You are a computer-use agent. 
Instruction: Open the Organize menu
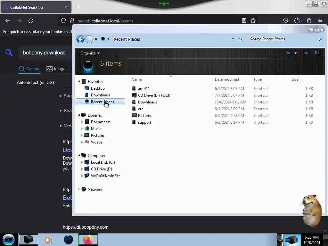coord(90,53)
